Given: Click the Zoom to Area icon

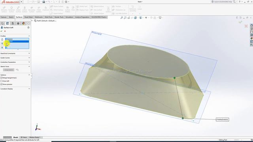Looking at the screenshot, I should coord(125,18).
